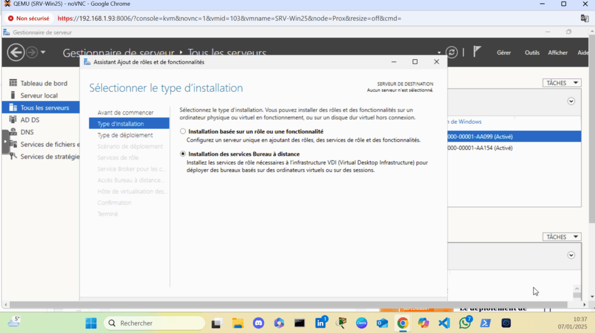Open LinkedIn from the taskbar
The height and width of the screenshot is (333, 595).
pyautogui.click(x=320, y=323)
